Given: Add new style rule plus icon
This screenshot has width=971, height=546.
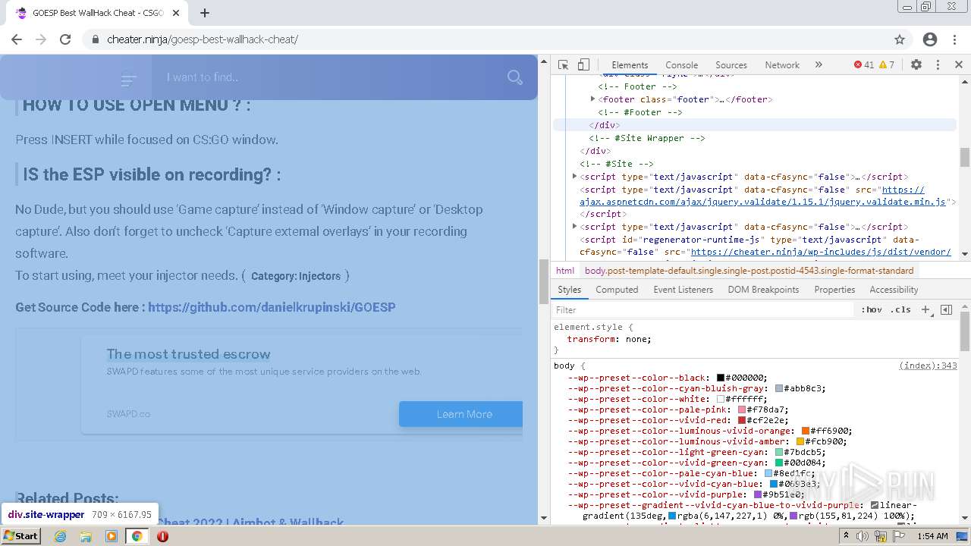Looking at the screenshot, I should point(925,309).
